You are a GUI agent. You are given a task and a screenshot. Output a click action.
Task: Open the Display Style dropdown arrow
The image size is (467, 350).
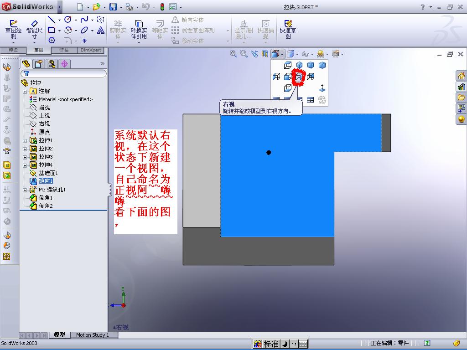click(297, 55)
